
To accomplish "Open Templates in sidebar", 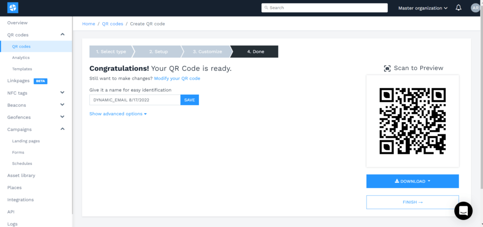I will 22,69.
